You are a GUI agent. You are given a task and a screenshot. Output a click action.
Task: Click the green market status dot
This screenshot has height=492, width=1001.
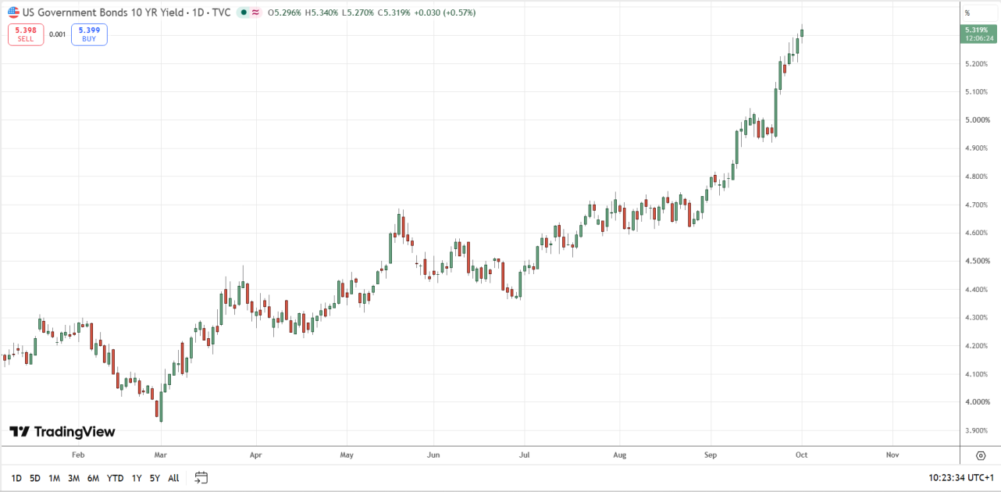[x=244, y=12]
